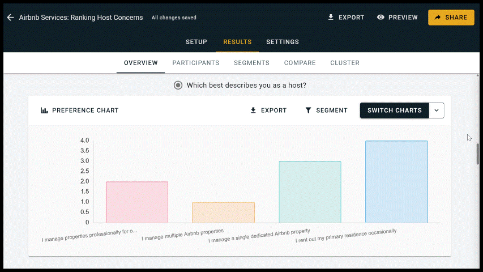Image resolution: width=483 pixels, height=272 pixels.
Task: Click the Segment label in chart panel
Action: 332,110
